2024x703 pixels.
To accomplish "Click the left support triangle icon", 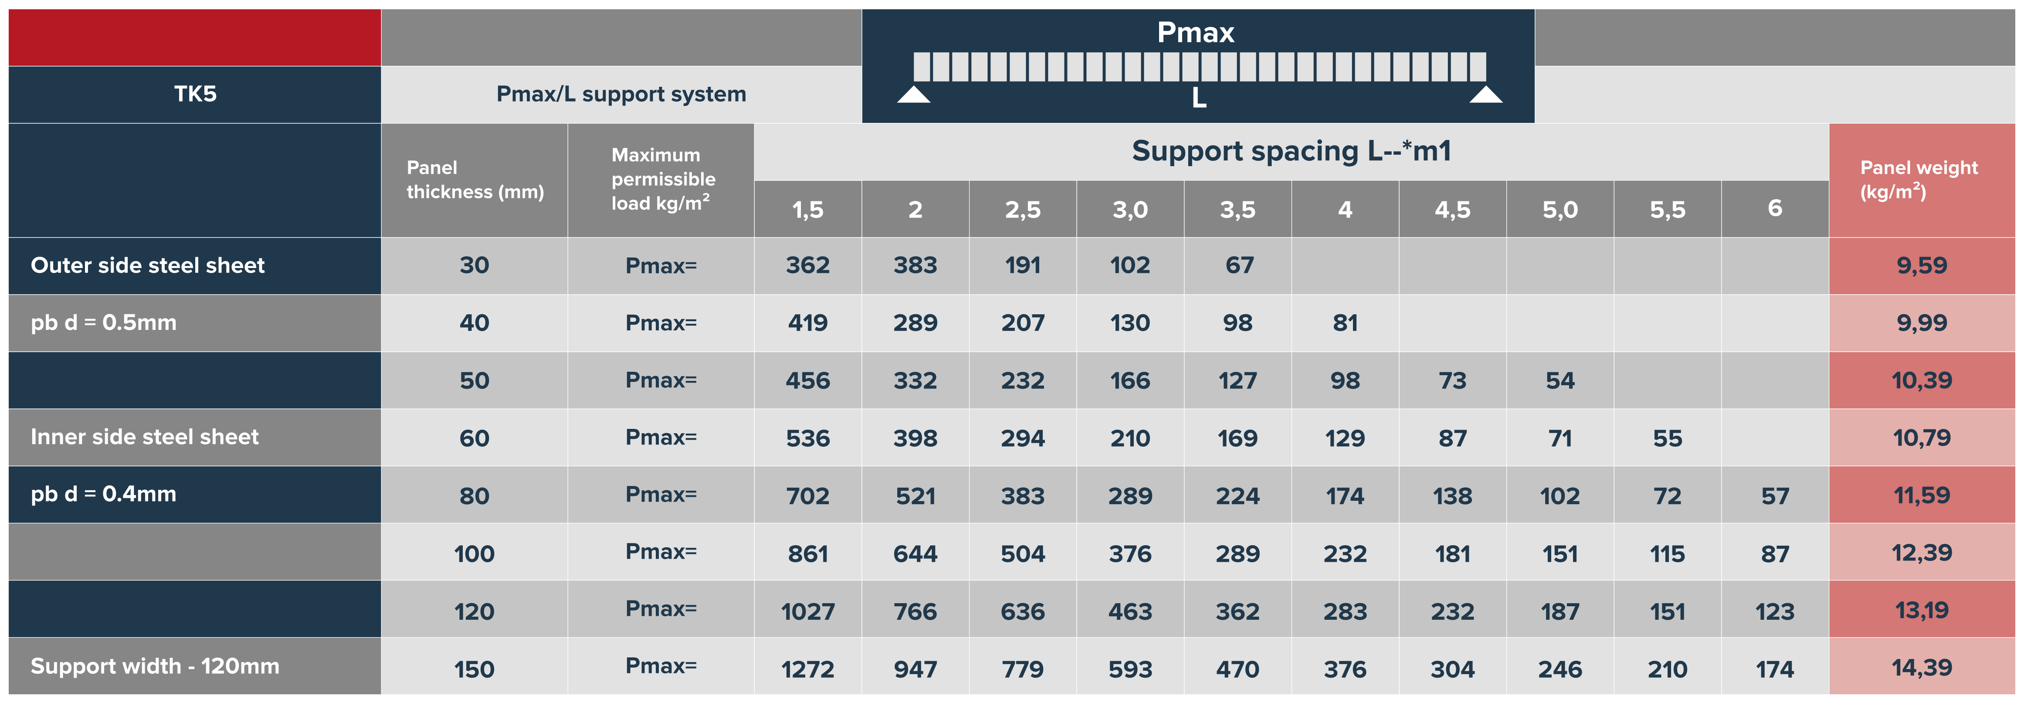I will [x=914, y=94].
